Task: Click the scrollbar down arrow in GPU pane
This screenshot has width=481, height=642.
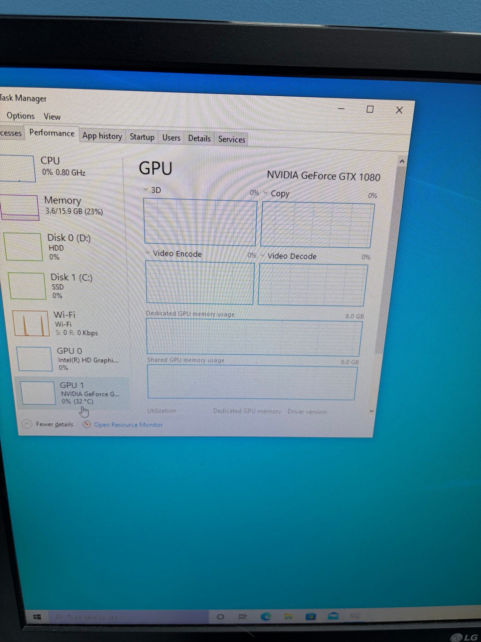Action: tap(372, 411)
